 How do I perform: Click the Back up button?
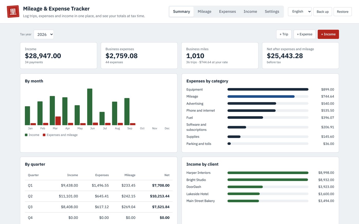pyautogui.click(x=323, y=12)
